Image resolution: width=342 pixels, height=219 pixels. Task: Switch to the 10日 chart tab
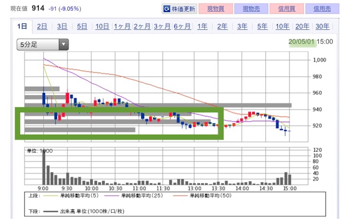(x=102, y=26)
